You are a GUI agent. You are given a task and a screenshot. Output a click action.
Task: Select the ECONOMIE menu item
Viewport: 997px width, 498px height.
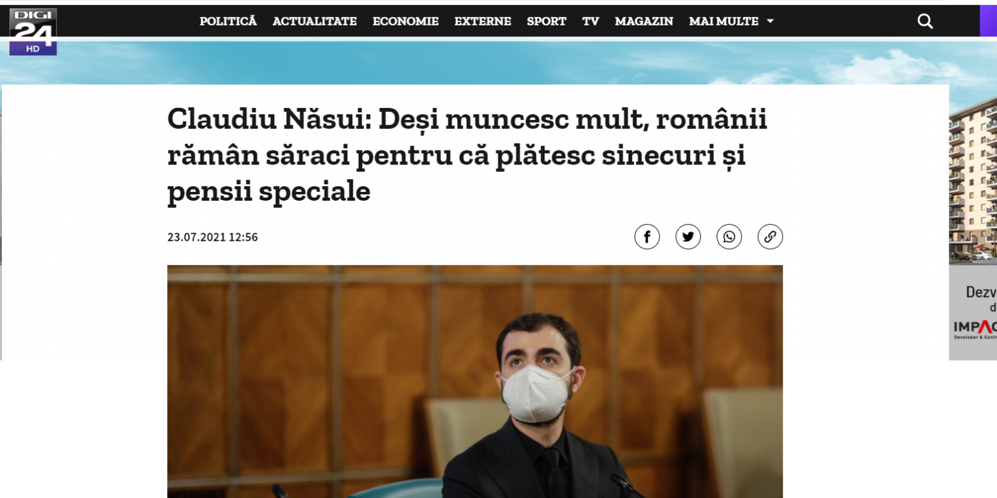pos(406,21)
